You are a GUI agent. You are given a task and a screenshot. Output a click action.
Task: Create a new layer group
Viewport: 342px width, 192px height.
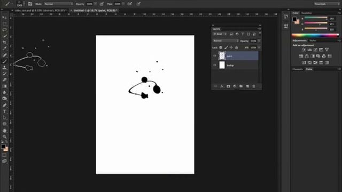pyautogui.click(x=241, y=86)
